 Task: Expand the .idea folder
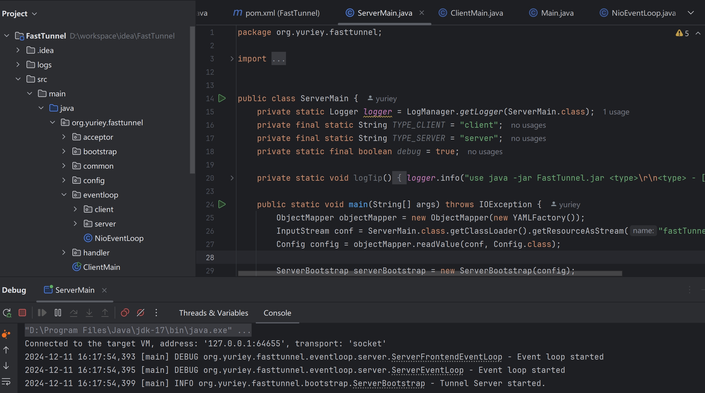[x=18, y=50]
